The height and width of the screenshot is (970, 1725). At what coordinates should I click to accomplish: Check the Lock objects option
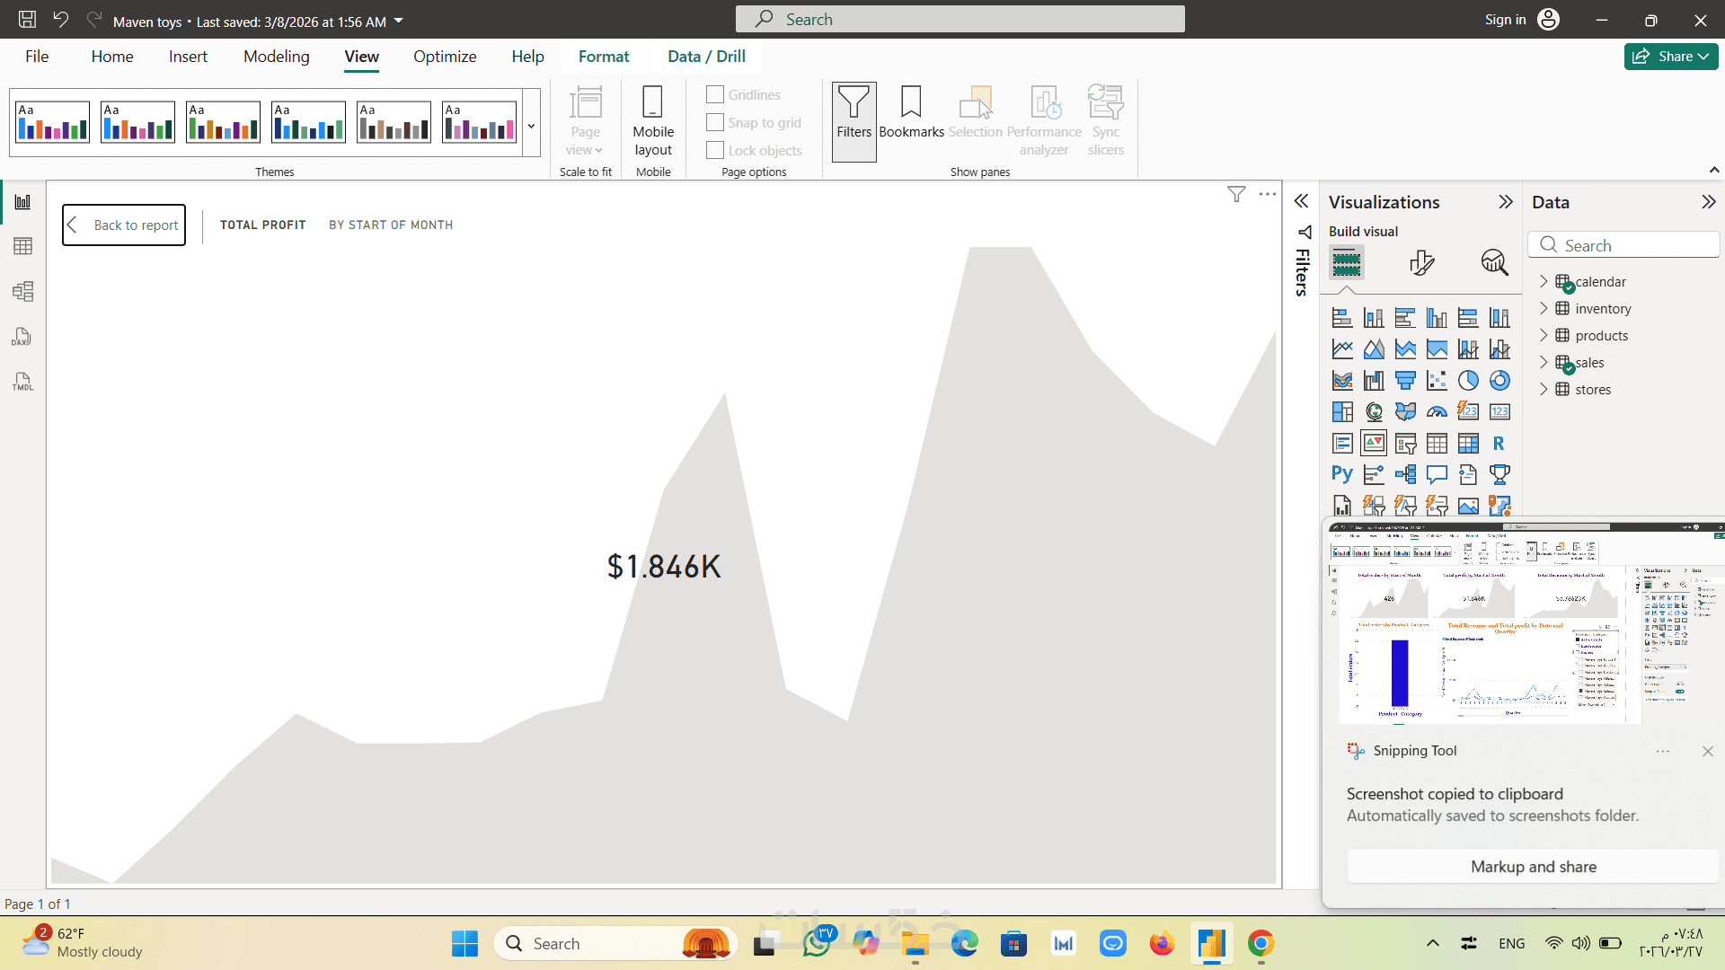[x=715, y=150]
